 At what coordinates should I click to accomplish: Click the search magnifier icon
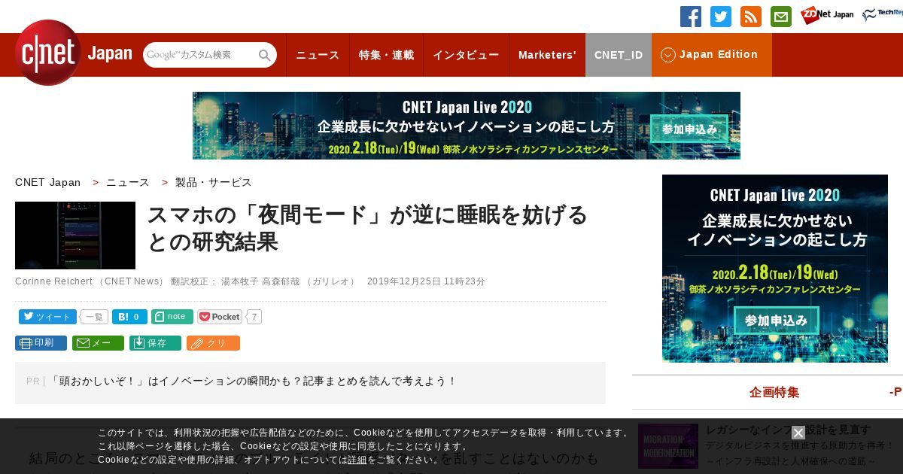[x=265, y=55]
